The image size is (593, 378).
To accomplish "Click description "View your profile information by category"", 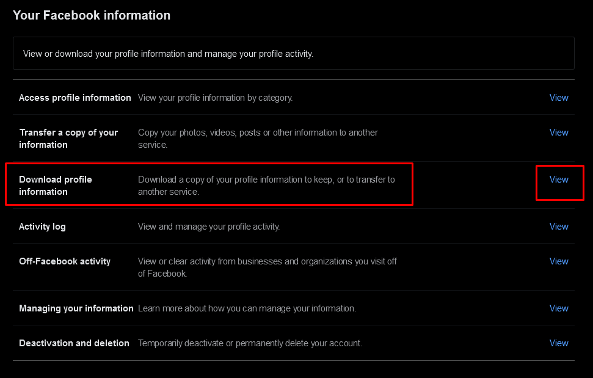I will coord(215,98).
